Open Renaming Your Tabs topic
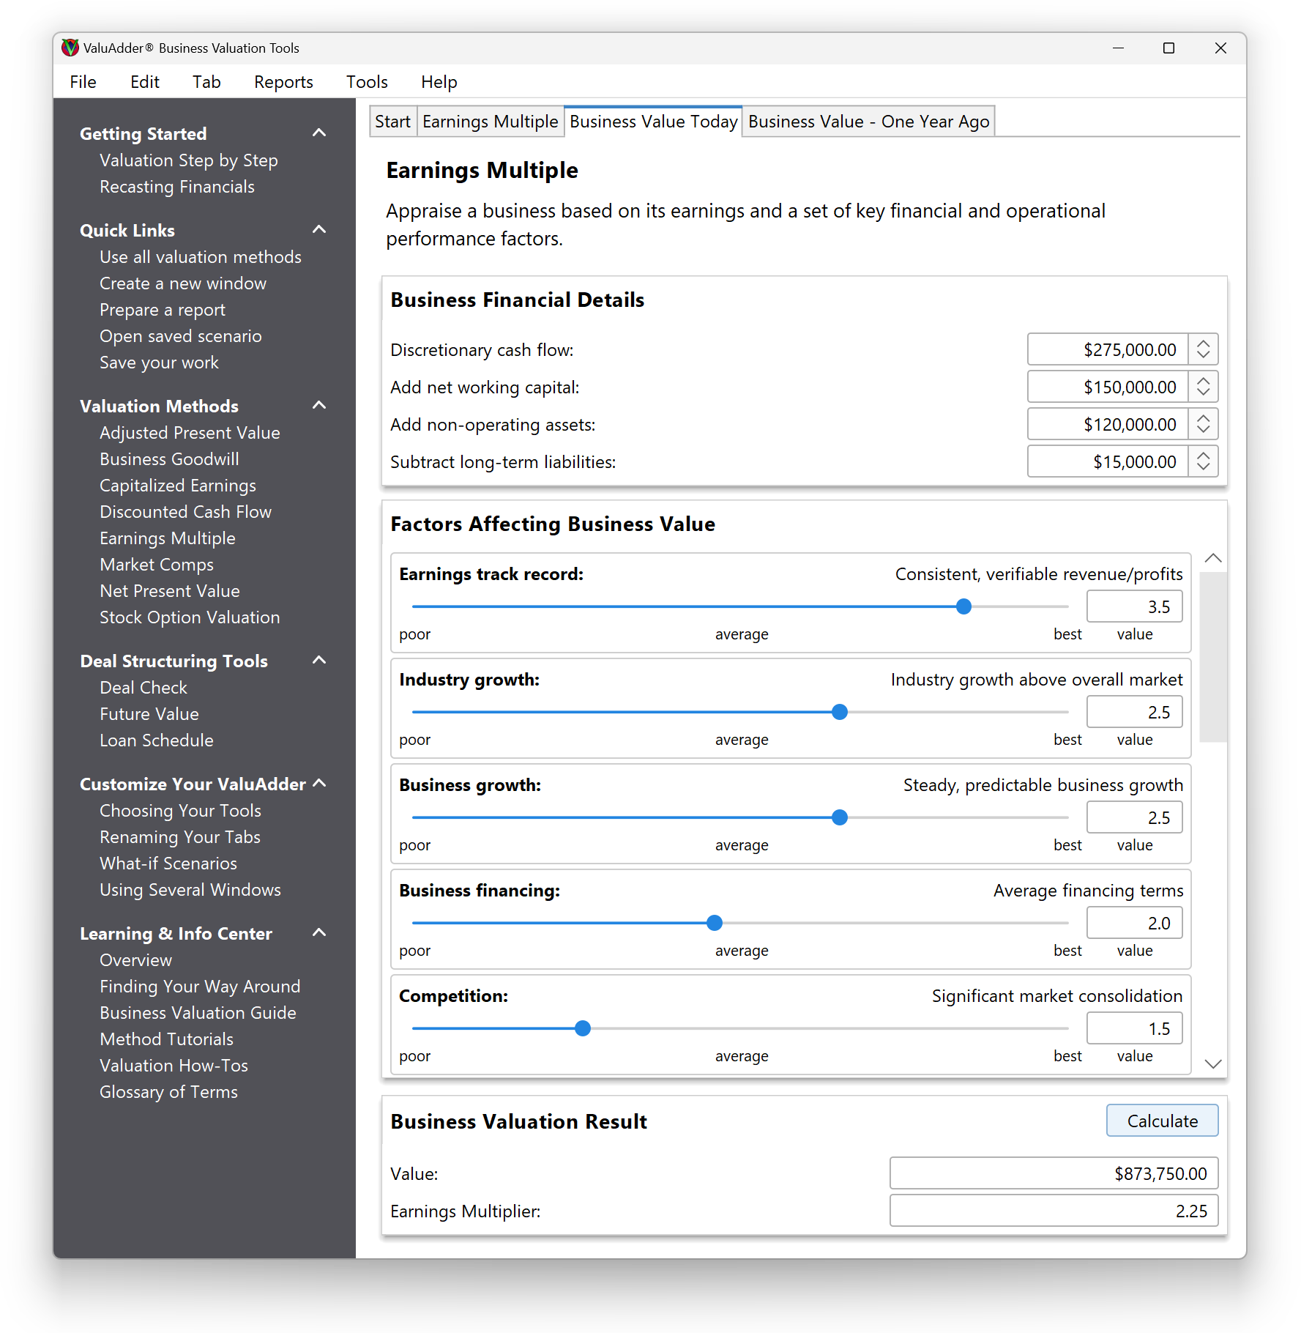Image resolution: width=1301 pixels, height=1333 pixels. pos(180,837)
